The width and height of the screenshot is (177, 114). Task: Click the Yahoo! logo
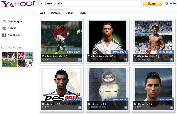pos(19,4)
